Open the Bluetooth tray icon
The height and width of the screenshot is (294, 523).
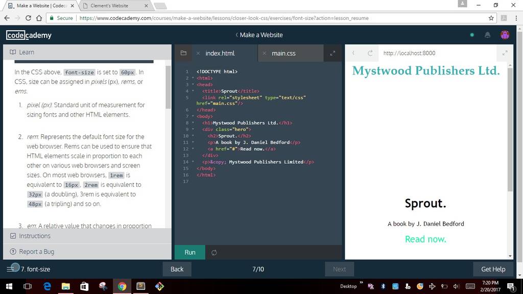[383, 286]
